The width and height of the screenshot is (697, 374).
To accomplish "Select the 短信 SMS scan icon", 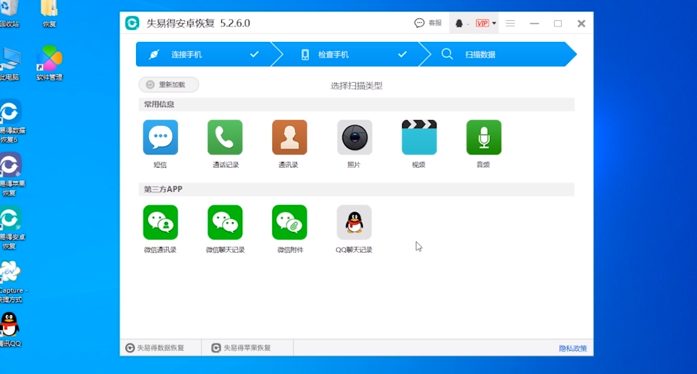I will click(160, 137).
